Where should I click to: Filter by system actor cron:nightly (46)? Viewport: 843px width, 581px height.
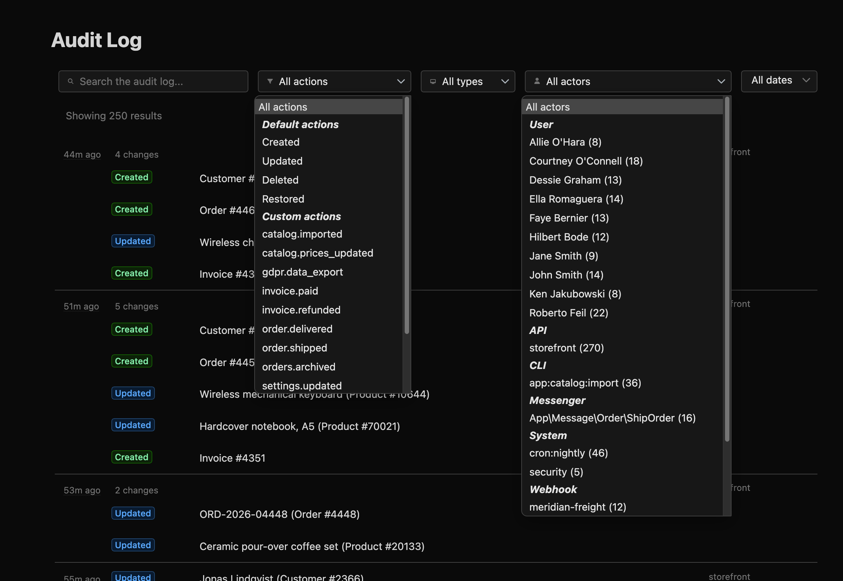tap(622, 453)
